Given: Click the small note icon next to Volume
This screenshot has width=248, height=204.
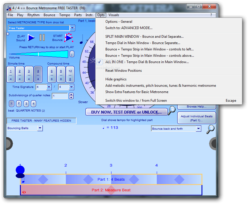Looking at the screenshot, I should [x=72, y=54].
